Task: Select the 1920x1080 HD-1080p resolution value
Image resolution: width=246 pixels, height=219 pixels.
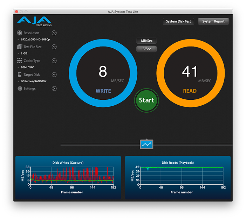Action: 35,40
